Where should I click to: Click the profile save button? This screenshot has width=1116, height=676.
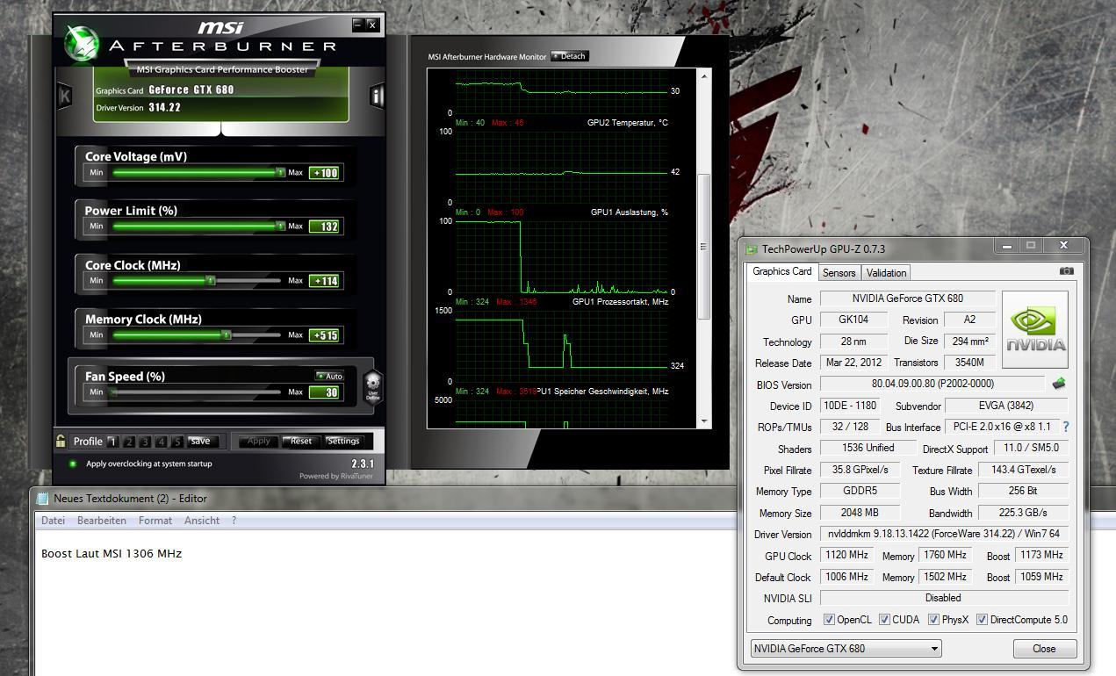pyautogui.click(x=201, y=442)
